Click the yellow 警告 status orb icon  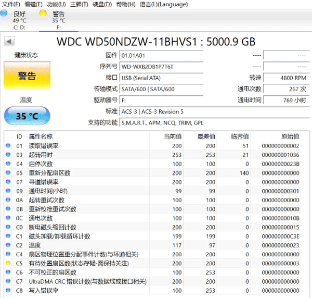[x=43, y=13]
